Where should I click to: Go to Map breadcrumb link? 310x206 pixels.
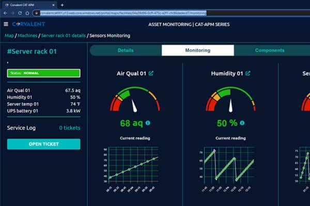[x=9, y=36]
